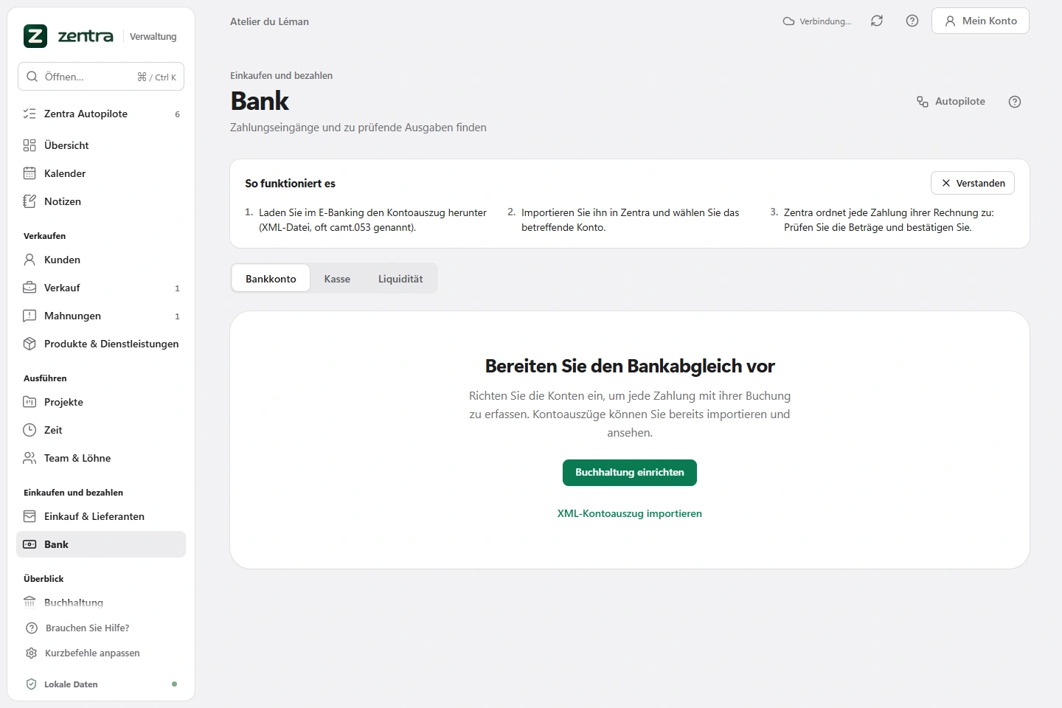Click the Zentra logo icon
This screenshot has height=708, width=1062.
coord(35,36)
